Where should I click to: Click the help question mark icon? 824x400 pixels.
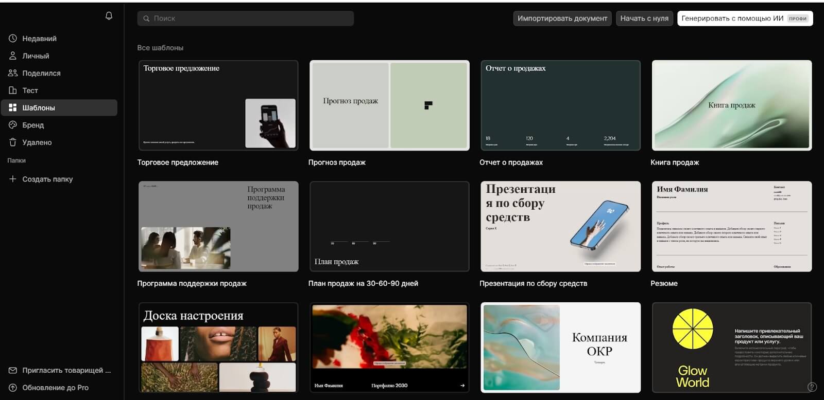pos(812,387)
